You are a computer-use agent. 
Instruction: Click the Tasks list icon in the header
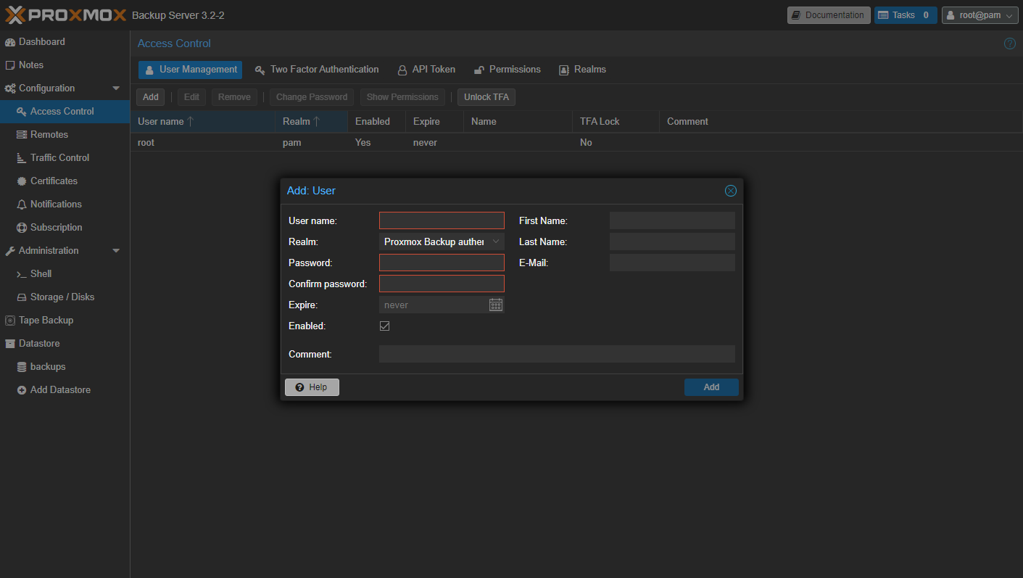[883, 15]
